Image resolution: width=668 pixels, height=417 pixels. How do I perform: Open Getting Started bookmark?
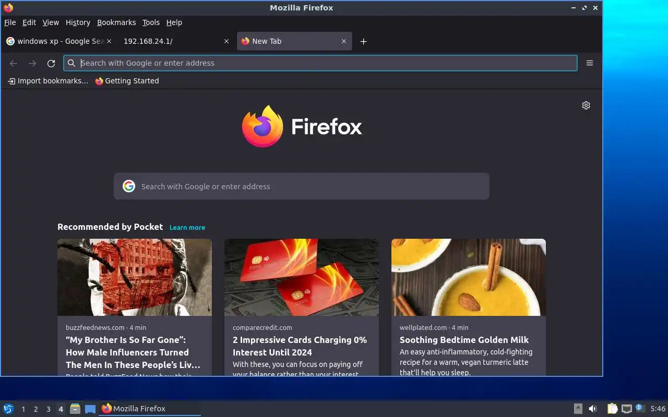127,81
